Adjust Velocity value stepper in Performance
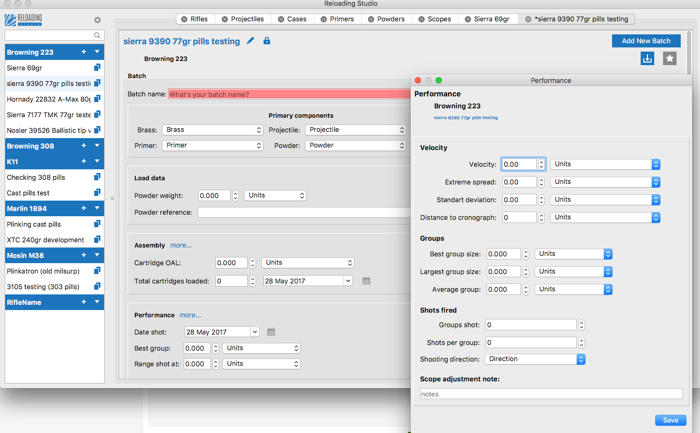Image resolution: width=700 pixels, height=433 pixels. [541, 165]
